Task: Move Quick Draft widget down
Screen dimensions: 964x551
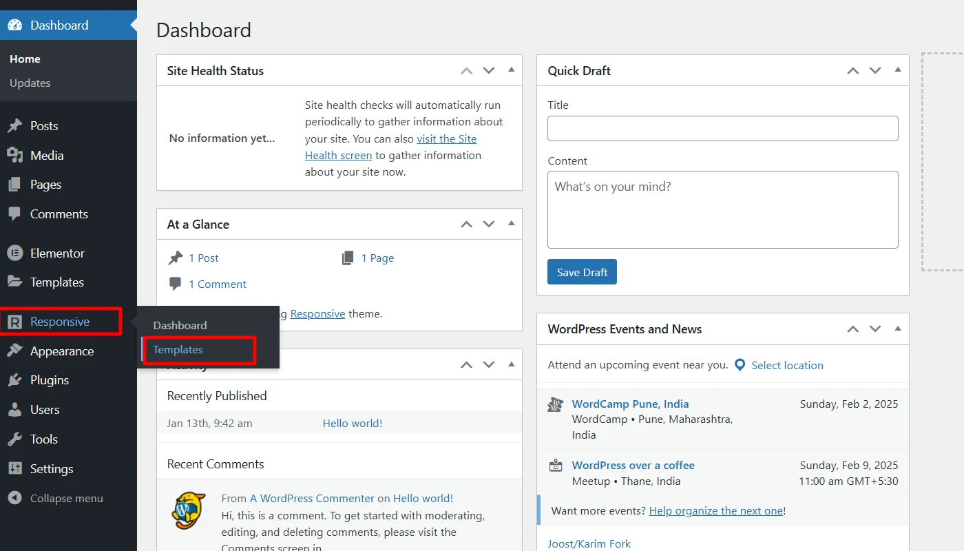Action: click(875, 71)
